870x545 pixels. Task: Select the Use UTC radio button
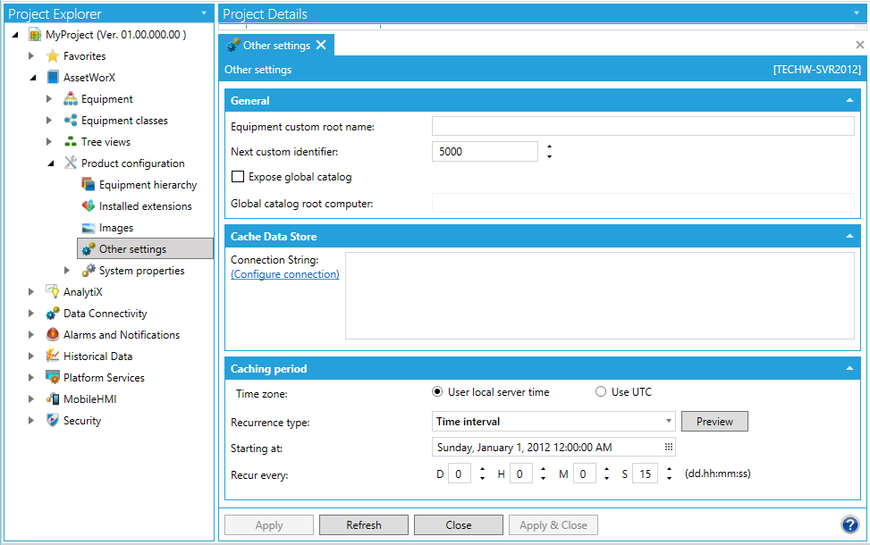[601, 392]
